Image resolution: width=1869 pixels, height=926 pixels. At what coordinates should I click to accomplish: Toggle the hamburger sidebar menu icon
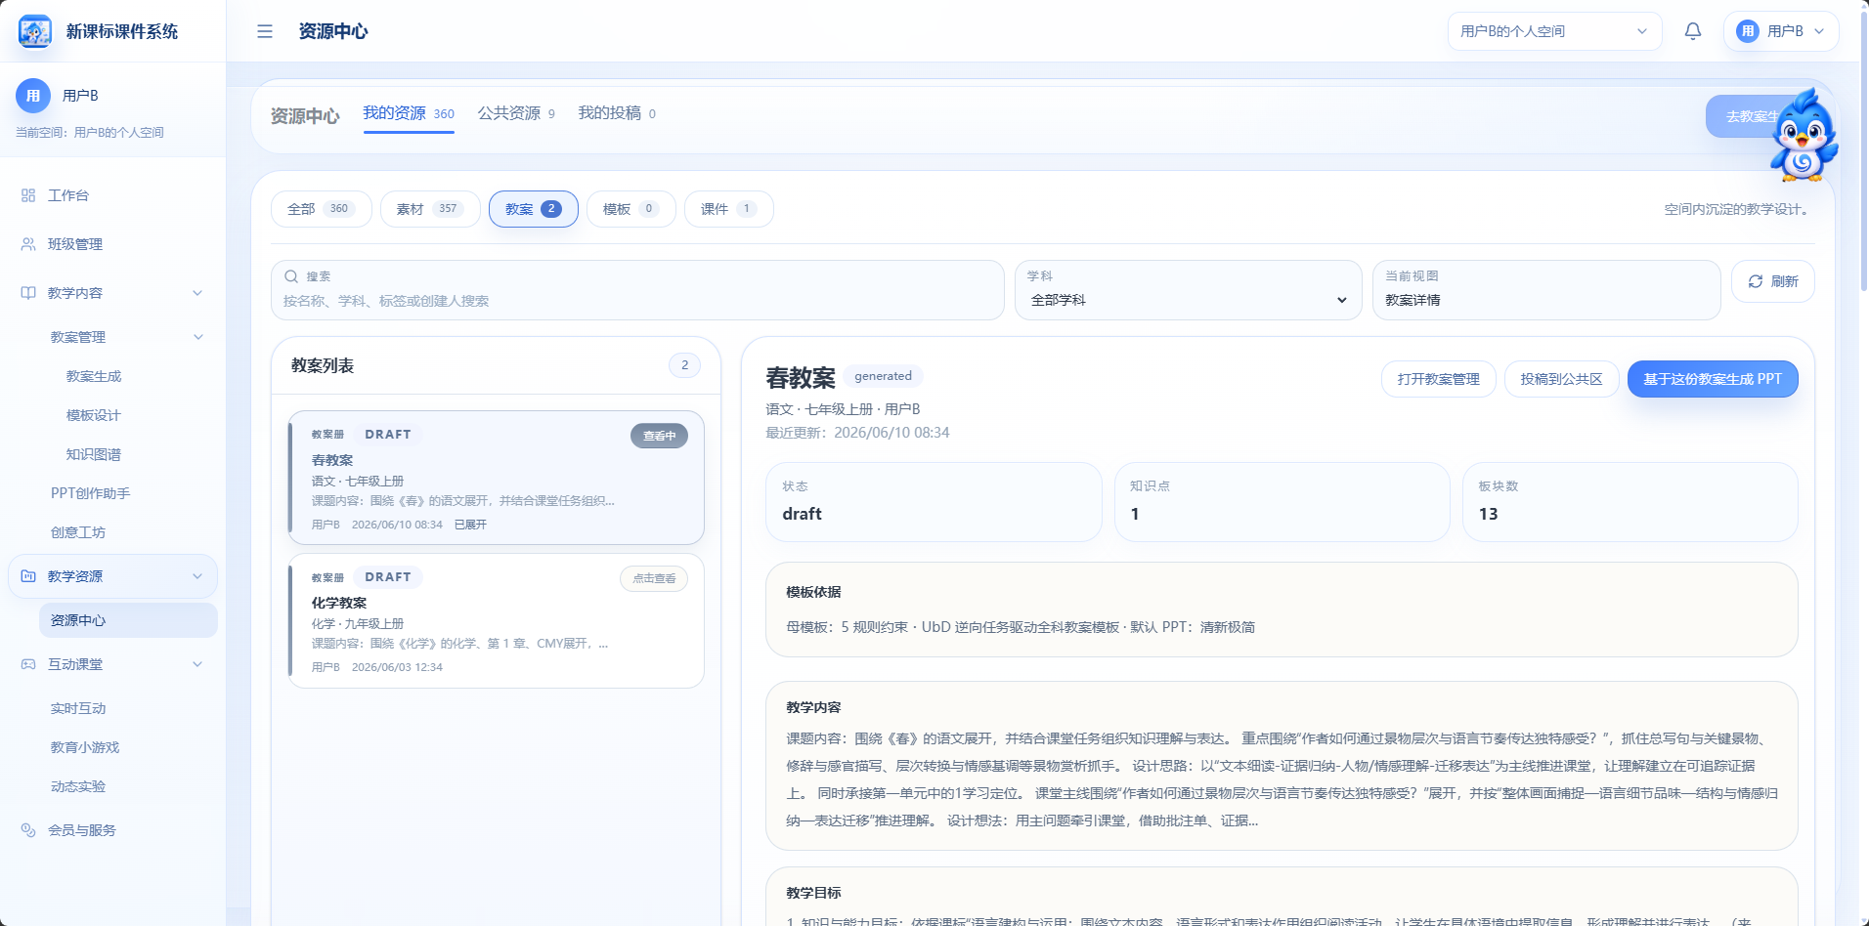pyautogui.click(x=265, y=31)
